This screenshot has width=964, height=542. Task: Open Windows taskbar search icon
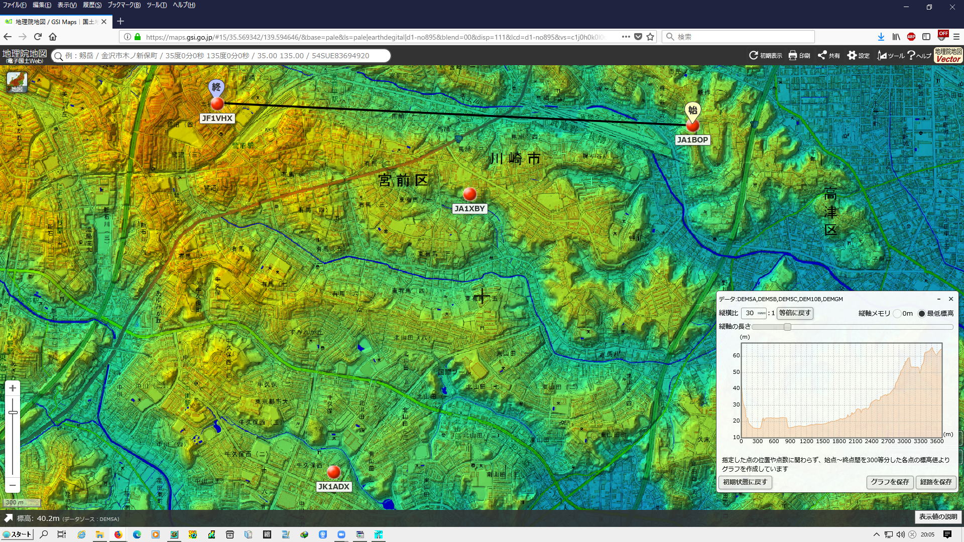point(44,534)
